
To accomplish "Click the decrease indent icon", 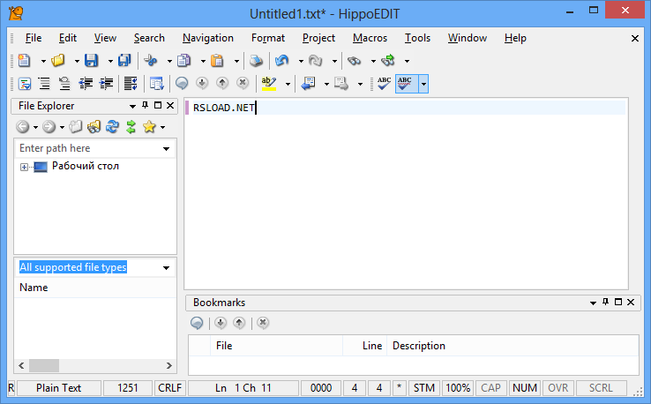I will click(86, 84).
